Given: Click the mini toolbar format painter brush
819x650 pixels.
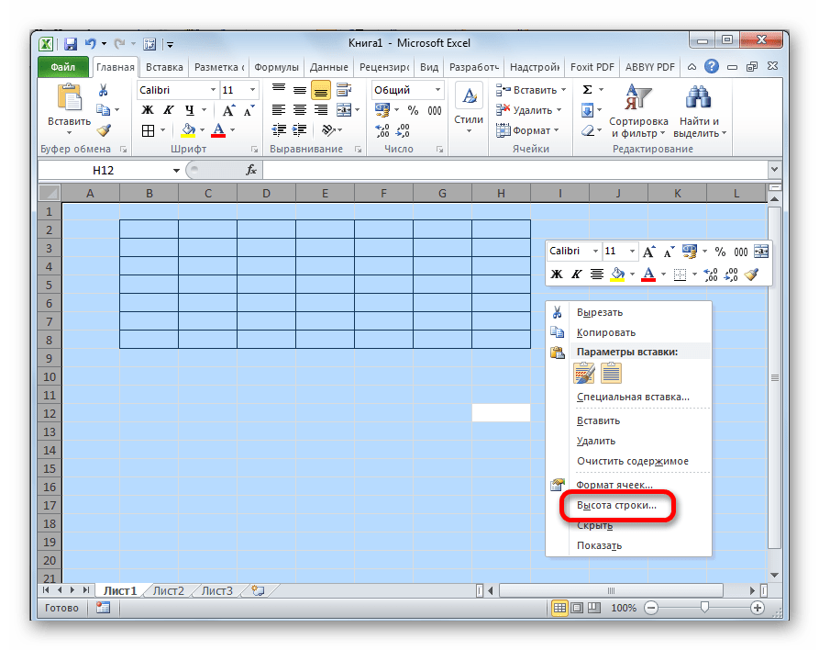Looking at the screenshot, I should click(752, 274).
